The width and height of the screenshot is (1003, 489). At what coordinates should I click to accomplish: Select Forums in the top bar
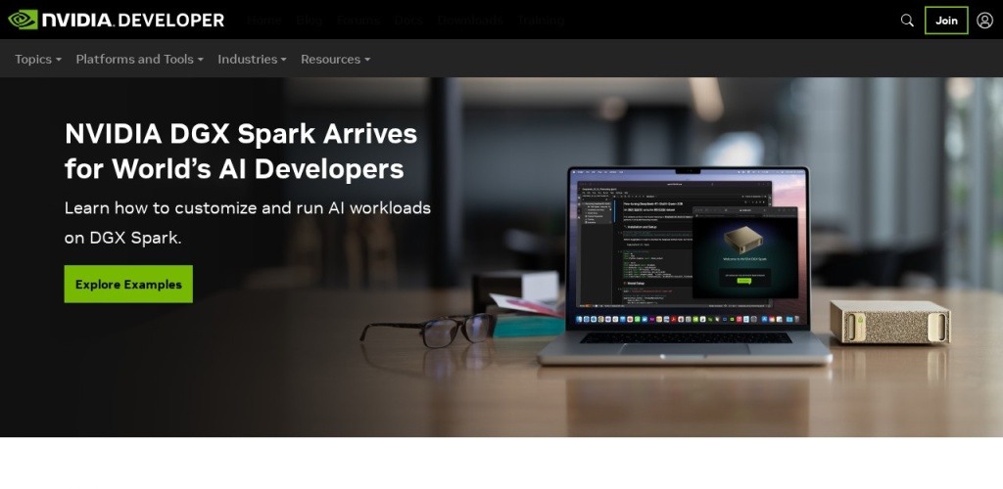[x=358, y=20]
